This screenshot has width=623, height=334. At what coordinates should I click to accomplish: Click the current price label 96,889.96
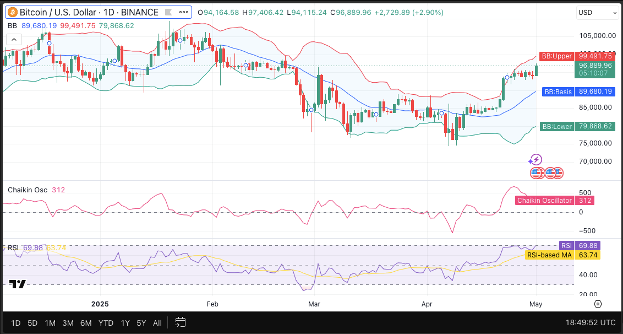pyautogui.click(x=595, y=65)
